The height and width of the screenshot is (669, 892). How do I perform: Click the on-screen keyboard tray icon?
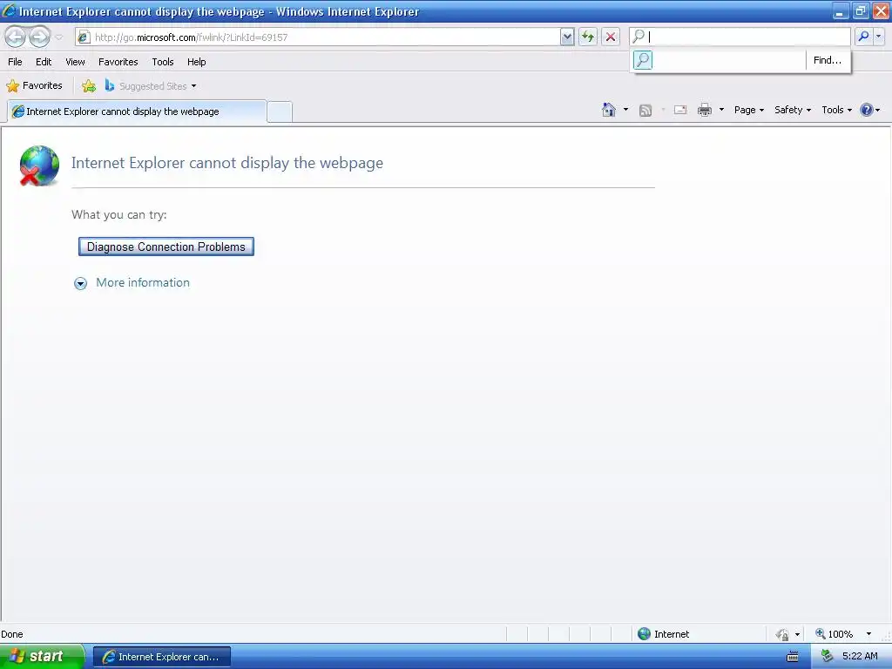[793, 657]
